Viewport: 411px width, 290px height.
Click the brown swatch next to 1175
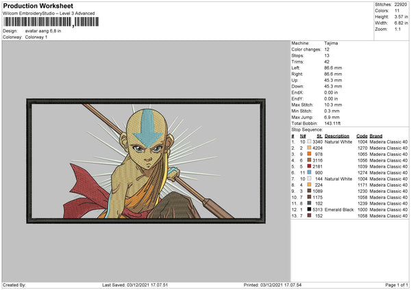[310, 197]
